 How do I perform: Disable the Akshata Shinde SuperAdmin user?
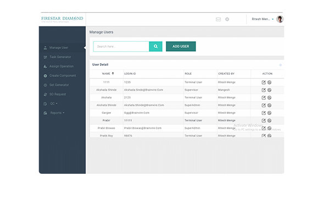point(270,105)
